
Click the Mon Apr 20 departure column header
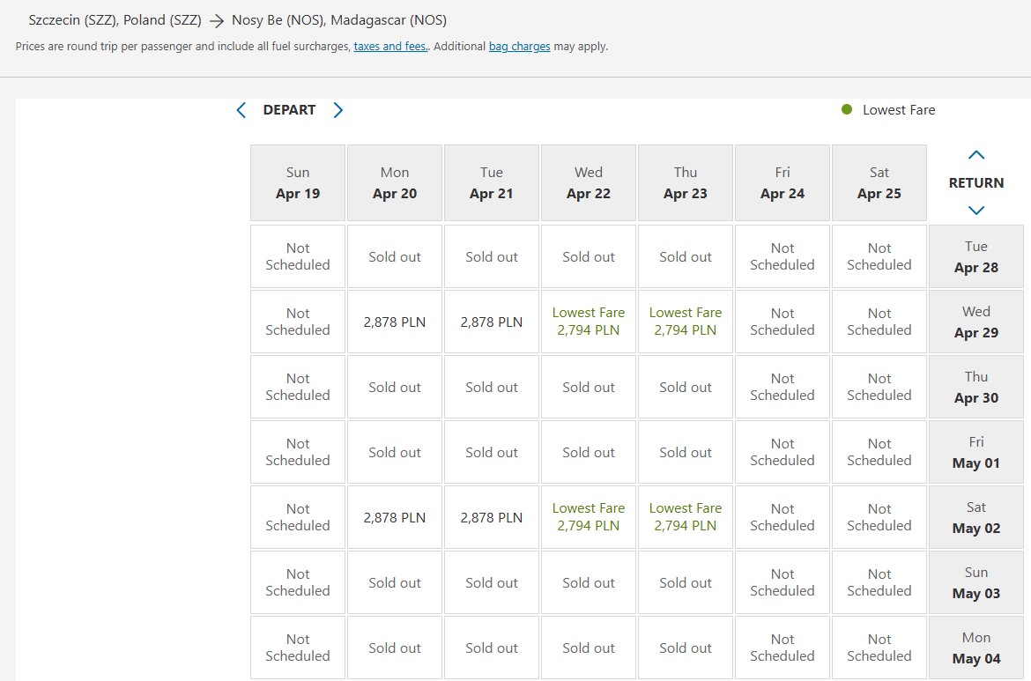(x=395, y=182)
